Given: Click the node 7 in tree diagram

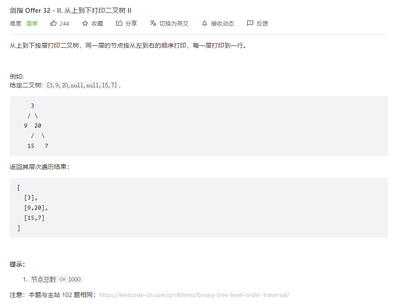Looking at the screenshot, I should tap(46, 146).
